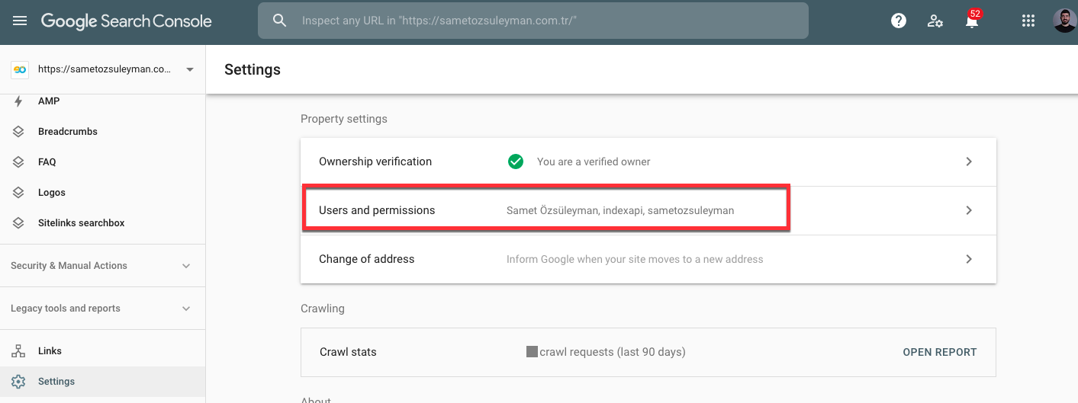1078x403 pixels.
Task: Expand Legacy tools and reports section
Action: pyautogui.click(x=102, y=309)
